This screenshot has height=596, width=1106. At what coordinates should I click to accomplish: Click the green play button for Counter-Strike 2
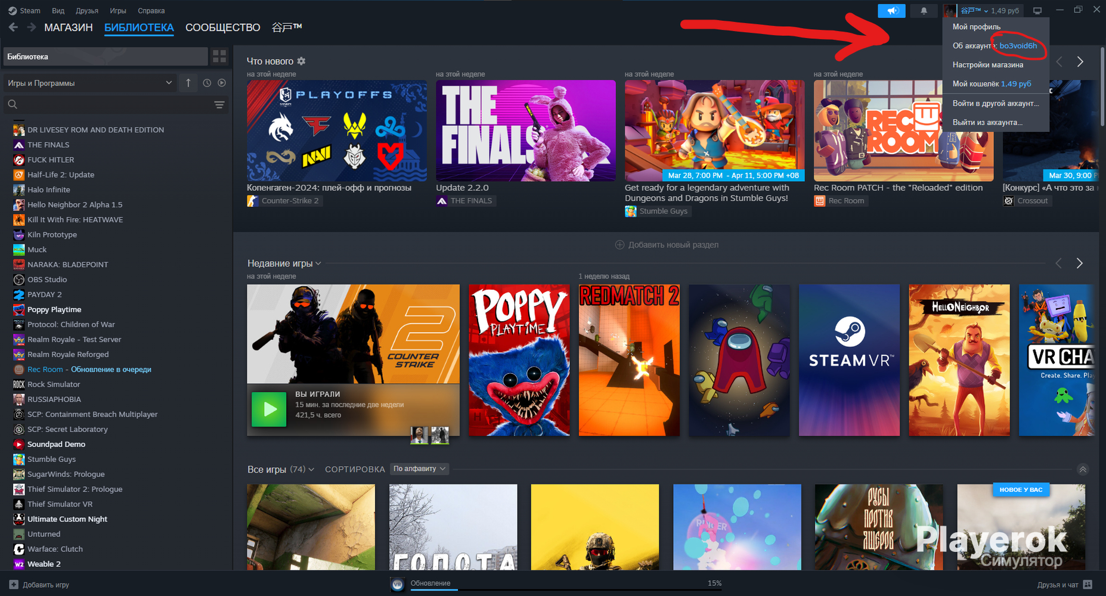coord(269,409)
